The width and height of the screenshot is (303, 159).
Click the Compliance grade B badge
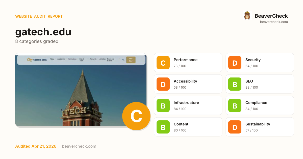pos(235,105)
